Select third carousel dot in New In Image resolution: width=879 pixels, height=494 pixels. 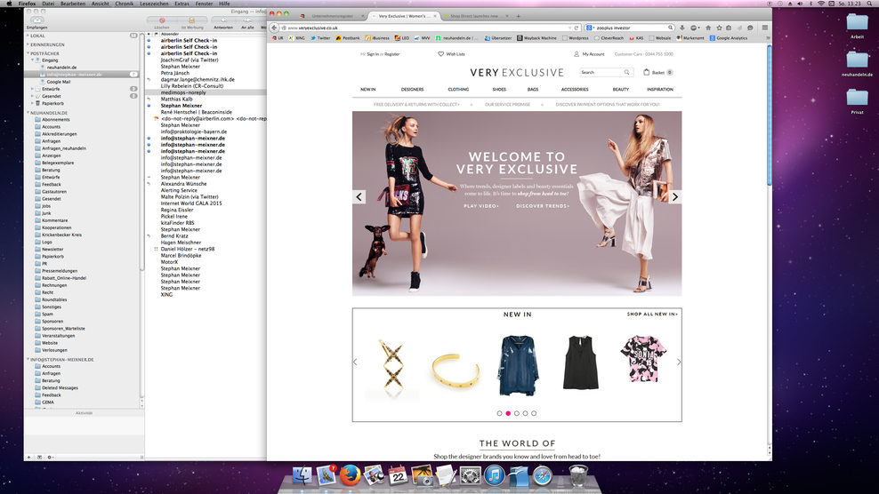click(x=517, y=413)
